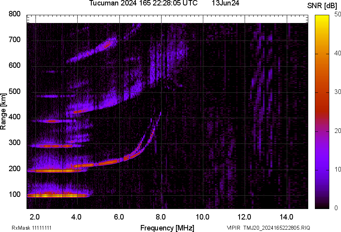This screenshot has width=341, height=232.
Task: Click the colorbar tick value 50
Action: pyautogui.click(x=337, y=14)
